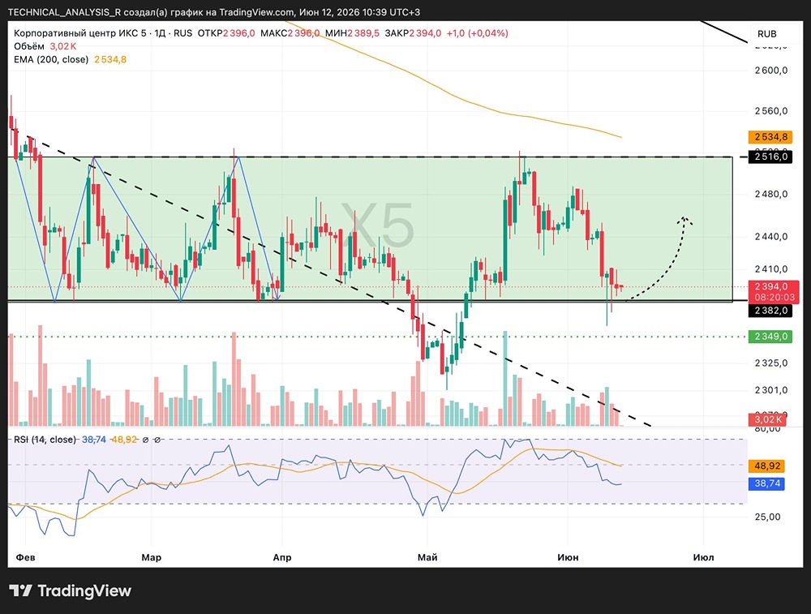Click the МАКС 2 396,0 high value
The width and height of the screenshot is (811, 614).
pos(290,33)
